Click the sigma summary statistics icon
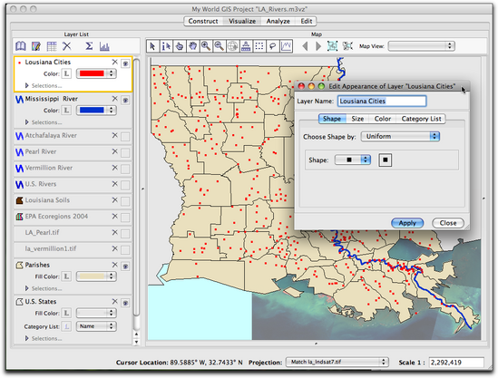 coord(89,46)
